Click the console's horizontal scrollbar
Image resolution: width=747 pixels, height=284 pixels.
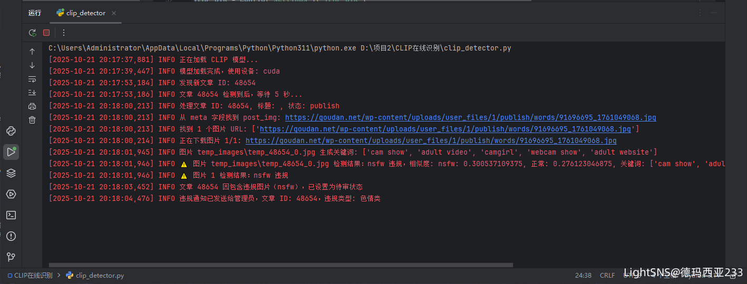tap(280, 265)
